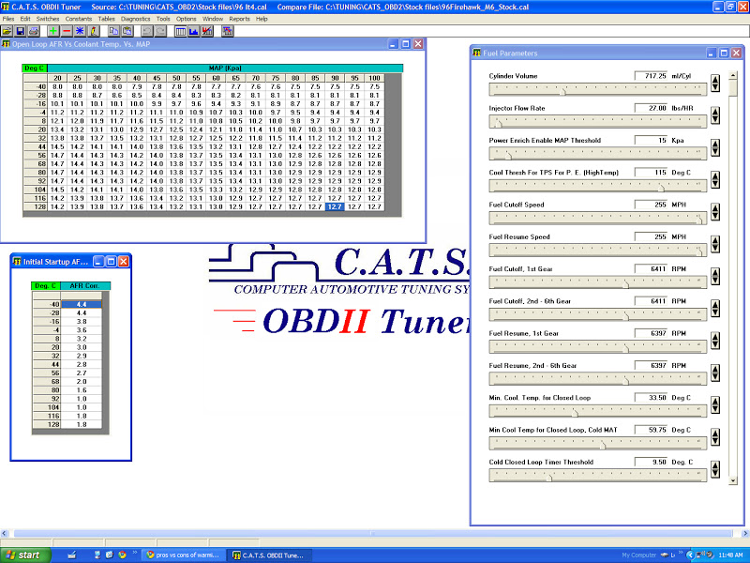Click the Injector Flow Rate slider thumb

pyautogui.click(x=498, y=123)
